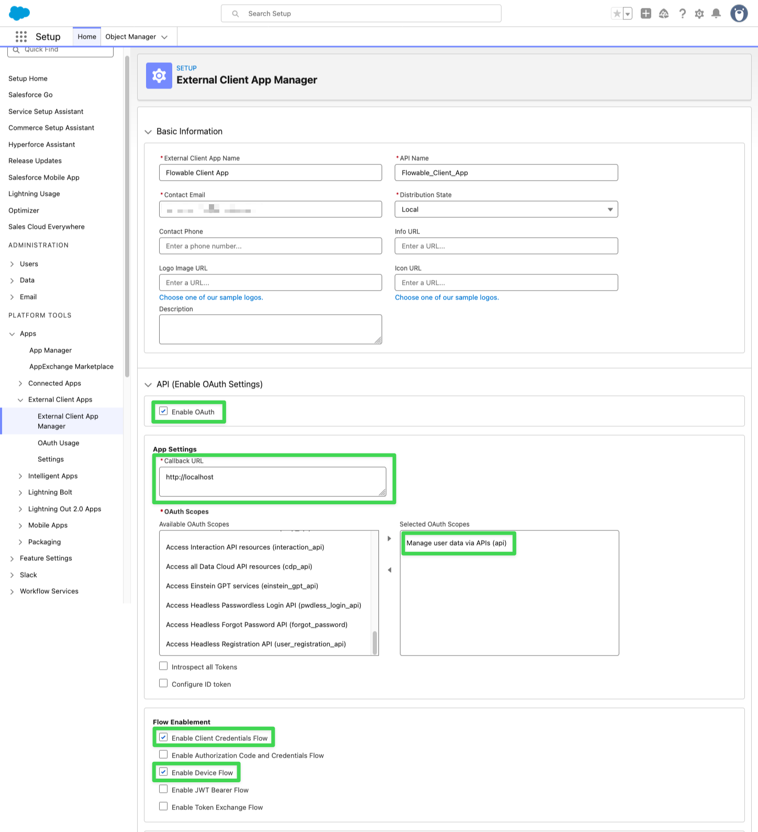Click the Setup gear icon in header
This screenshot has height=832, width=758.
(699, 14)
